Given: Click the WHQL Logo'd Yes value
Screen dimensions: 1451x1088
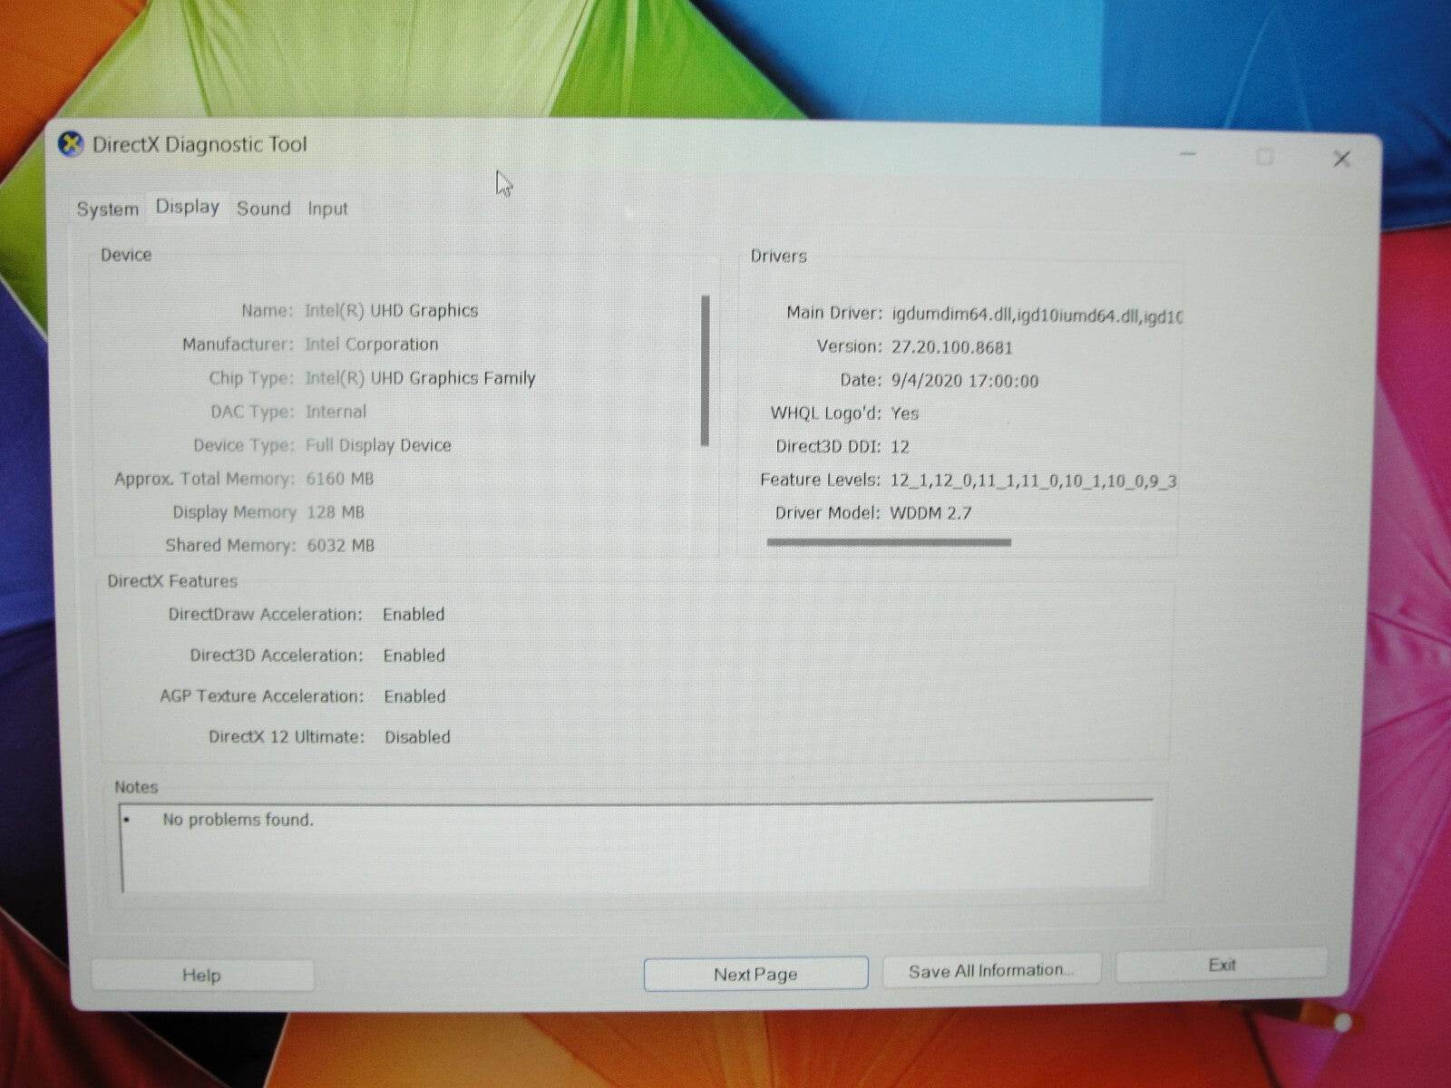Looking at the screenshot, I should tap(907, 413).
